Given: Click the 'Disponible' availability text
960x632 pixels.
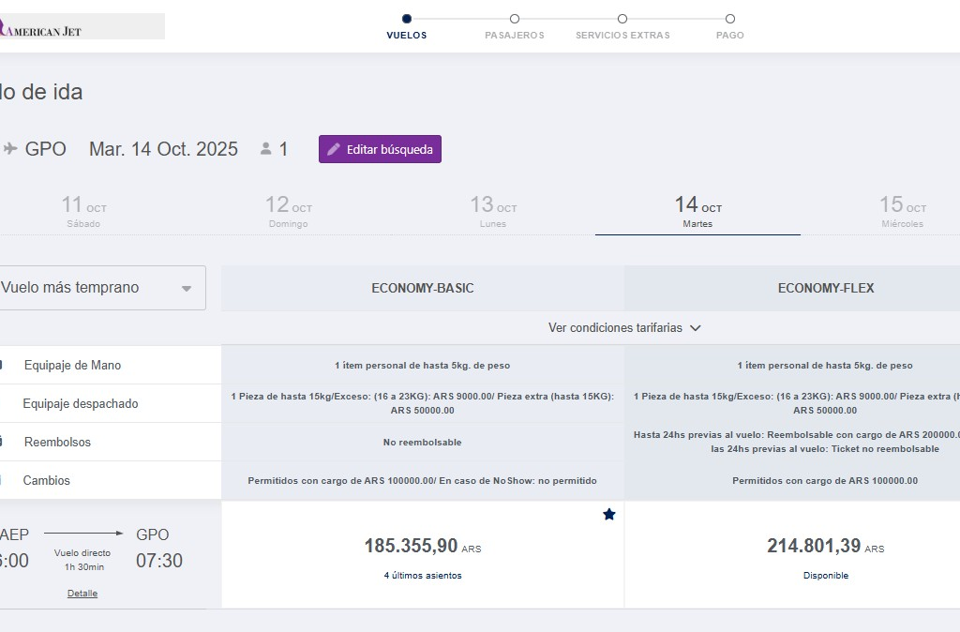Looking at the screenshot, I should [x=826, y=576].
